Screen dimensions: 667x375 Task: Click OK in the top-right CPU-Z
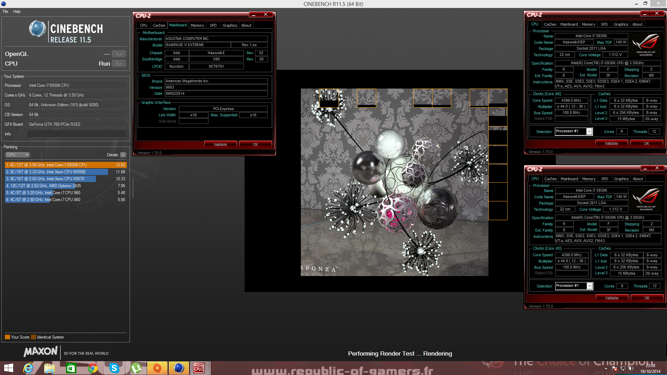647,143
